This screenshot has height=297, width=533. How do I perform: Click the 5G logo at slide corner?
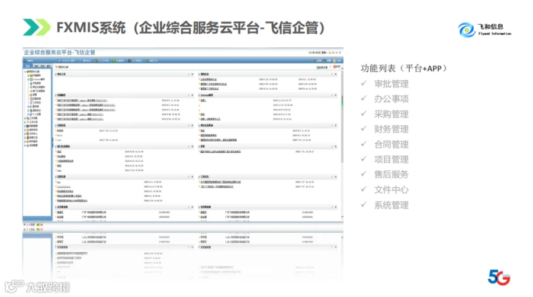[x=499, y=278]
